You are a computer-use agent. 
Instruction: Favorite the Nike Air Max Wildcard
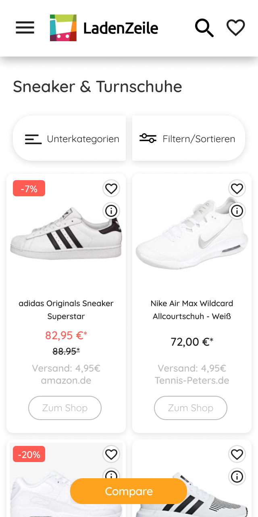pos(237,188)
